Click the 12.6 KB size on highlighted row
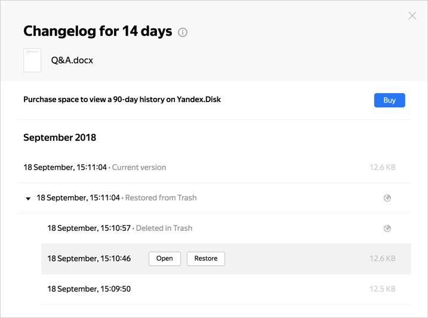This screenshot has width=428, height=318. (x=383, y=258)
